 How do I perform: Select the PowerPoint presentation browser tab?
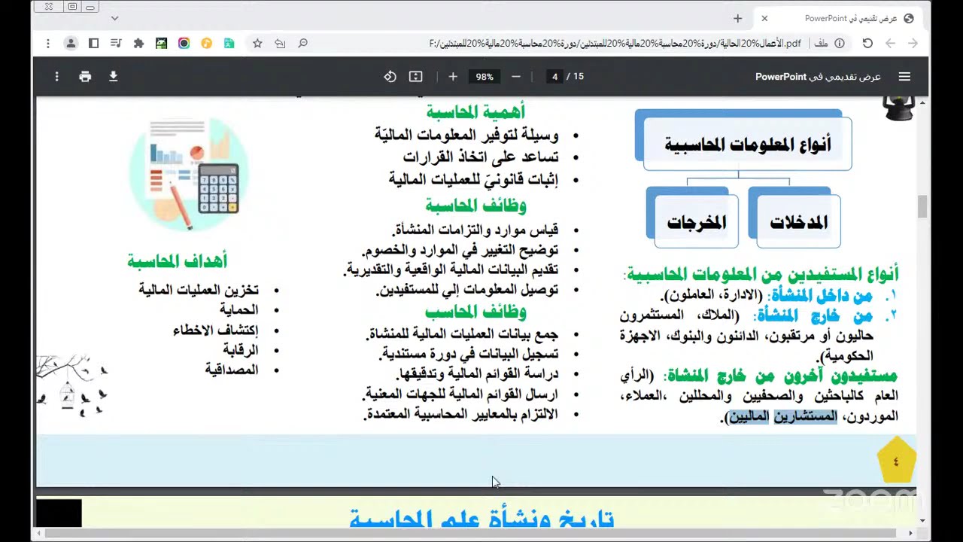tap(840, 18)
